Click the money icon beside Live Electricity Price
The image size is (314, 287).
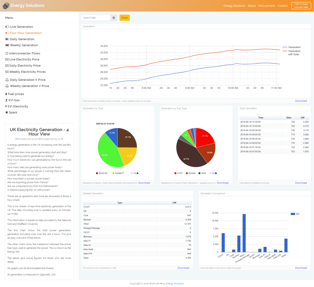tap(7, 59)
